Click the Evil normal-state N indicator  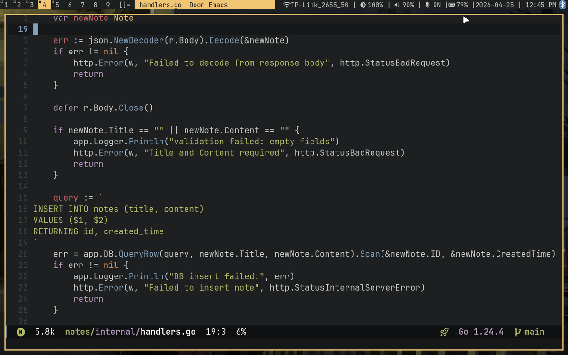20,332
